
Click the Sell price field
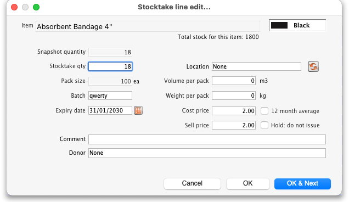(234, 125)
